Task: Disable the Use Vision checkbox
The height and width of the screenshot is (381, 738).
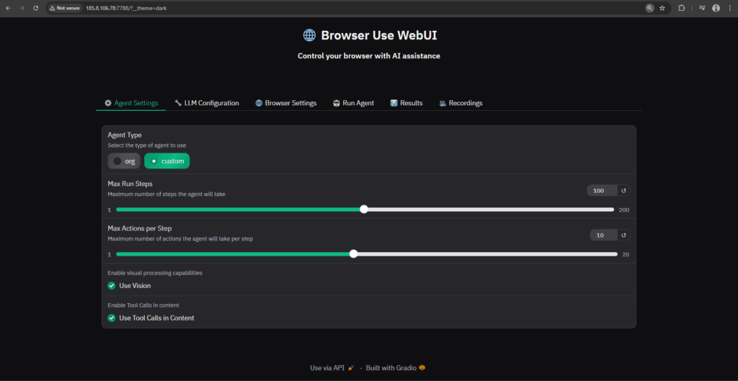Action: coord(112,286)
